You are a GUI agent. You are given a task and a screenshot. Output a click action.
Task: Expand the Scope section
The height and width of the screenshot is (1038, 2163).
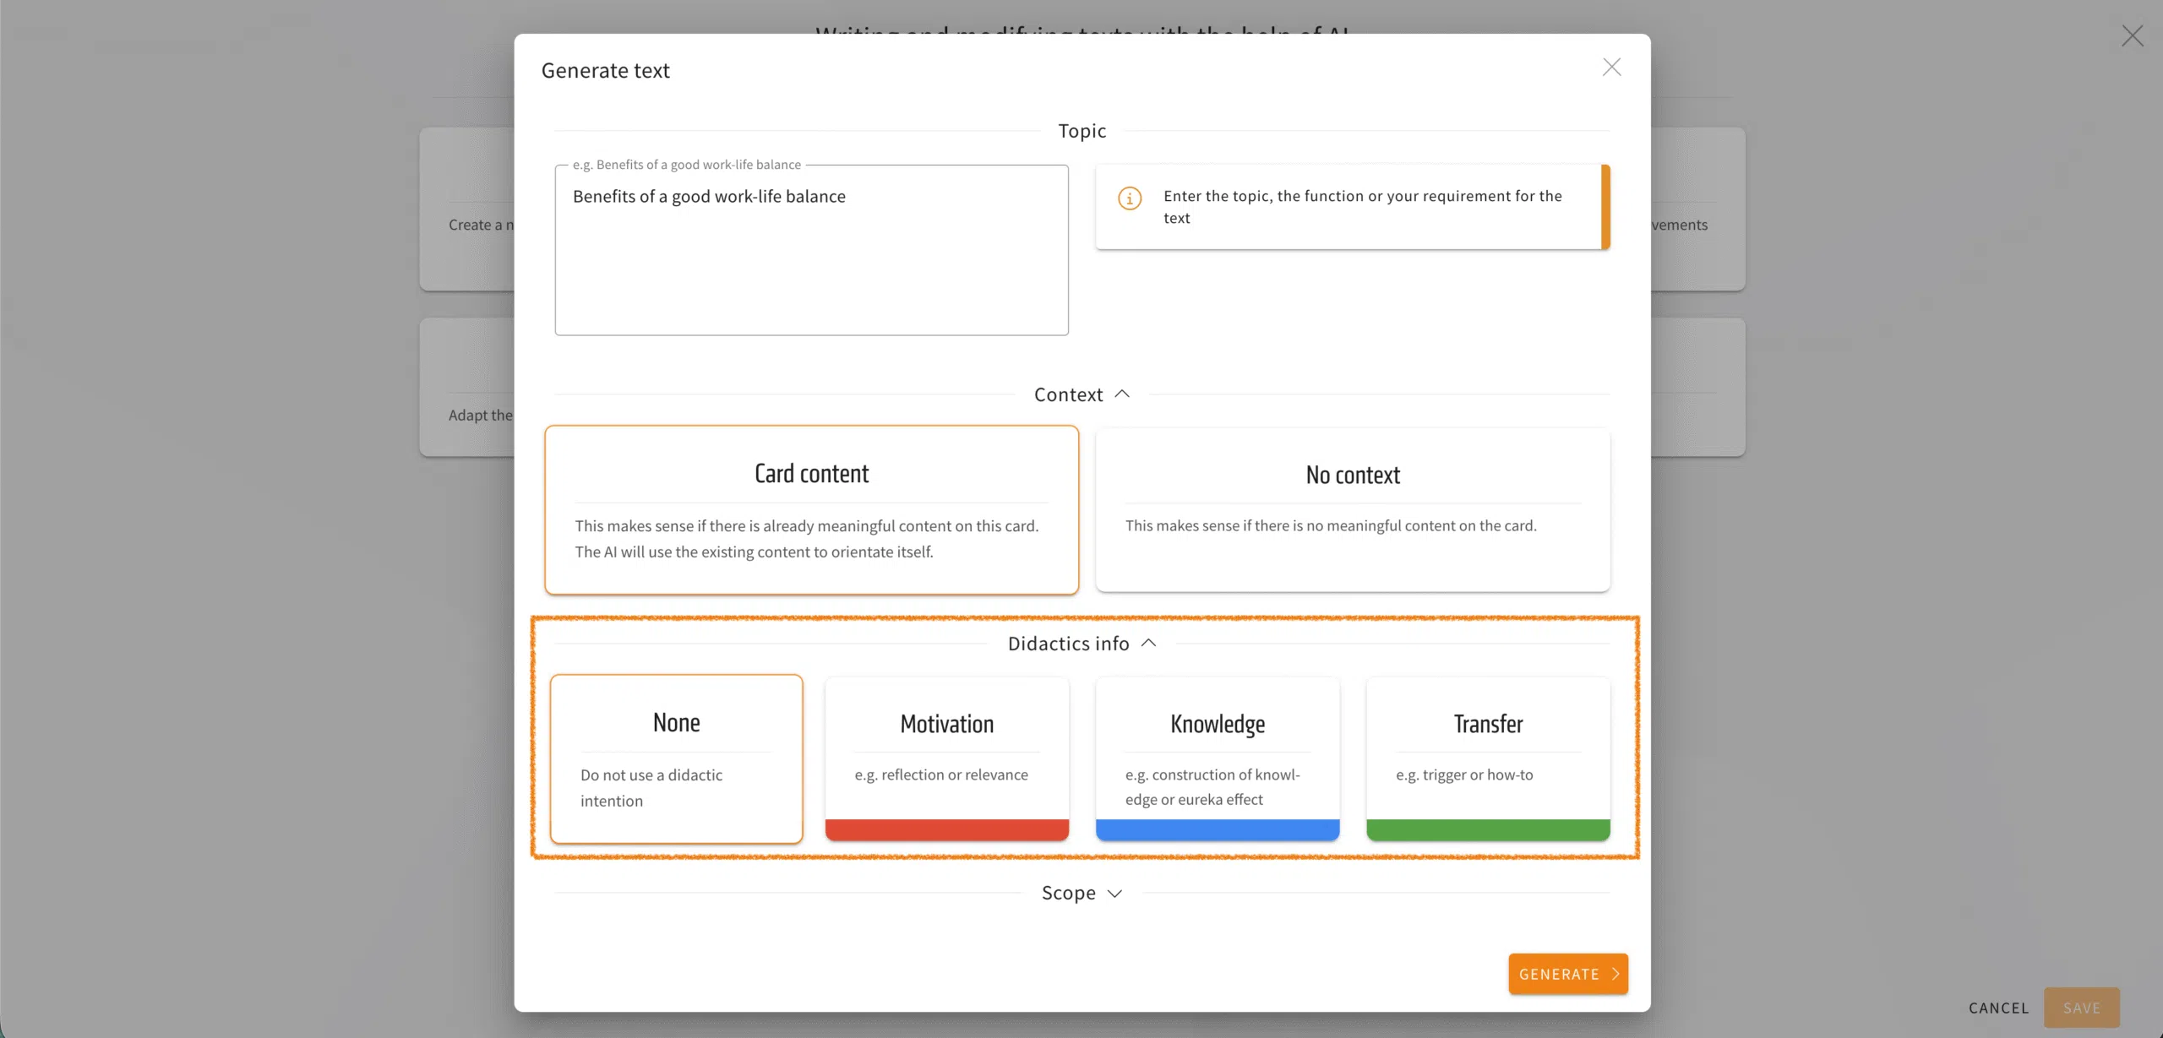coord(1114,894)
